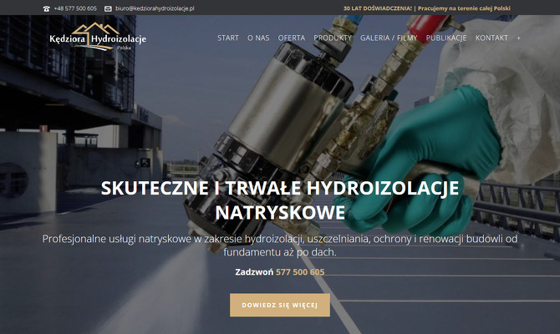This screenshot has height=334, width=560.
Task: Click the DOWIEDZ SIĘ WIĘCEJ button
Action: 280,305
